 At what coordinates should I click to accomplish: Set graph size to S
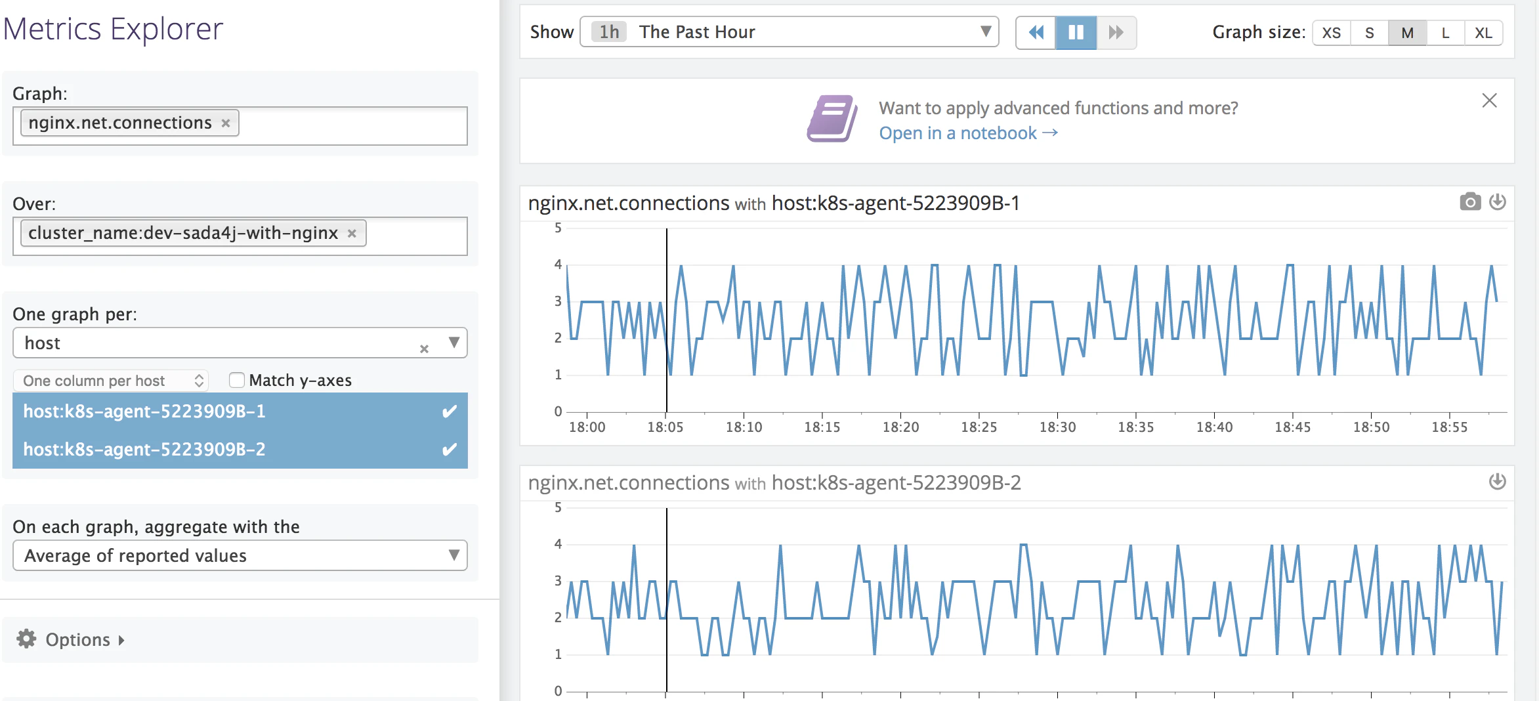pyautogui.click(x=1370, y=33)
